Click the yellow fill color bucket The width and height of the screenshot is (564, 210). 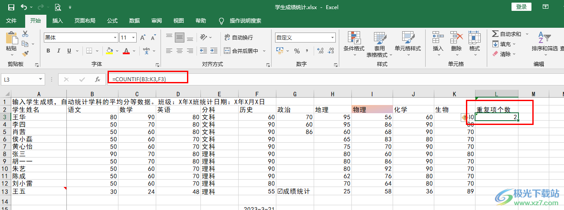pos(109,51)
